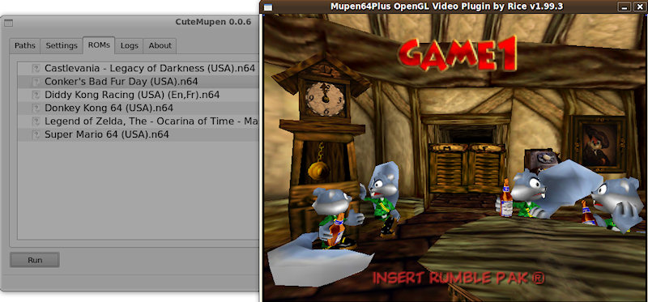Click the file icon beside Castlevania ROM

click(x=36, y=68)
